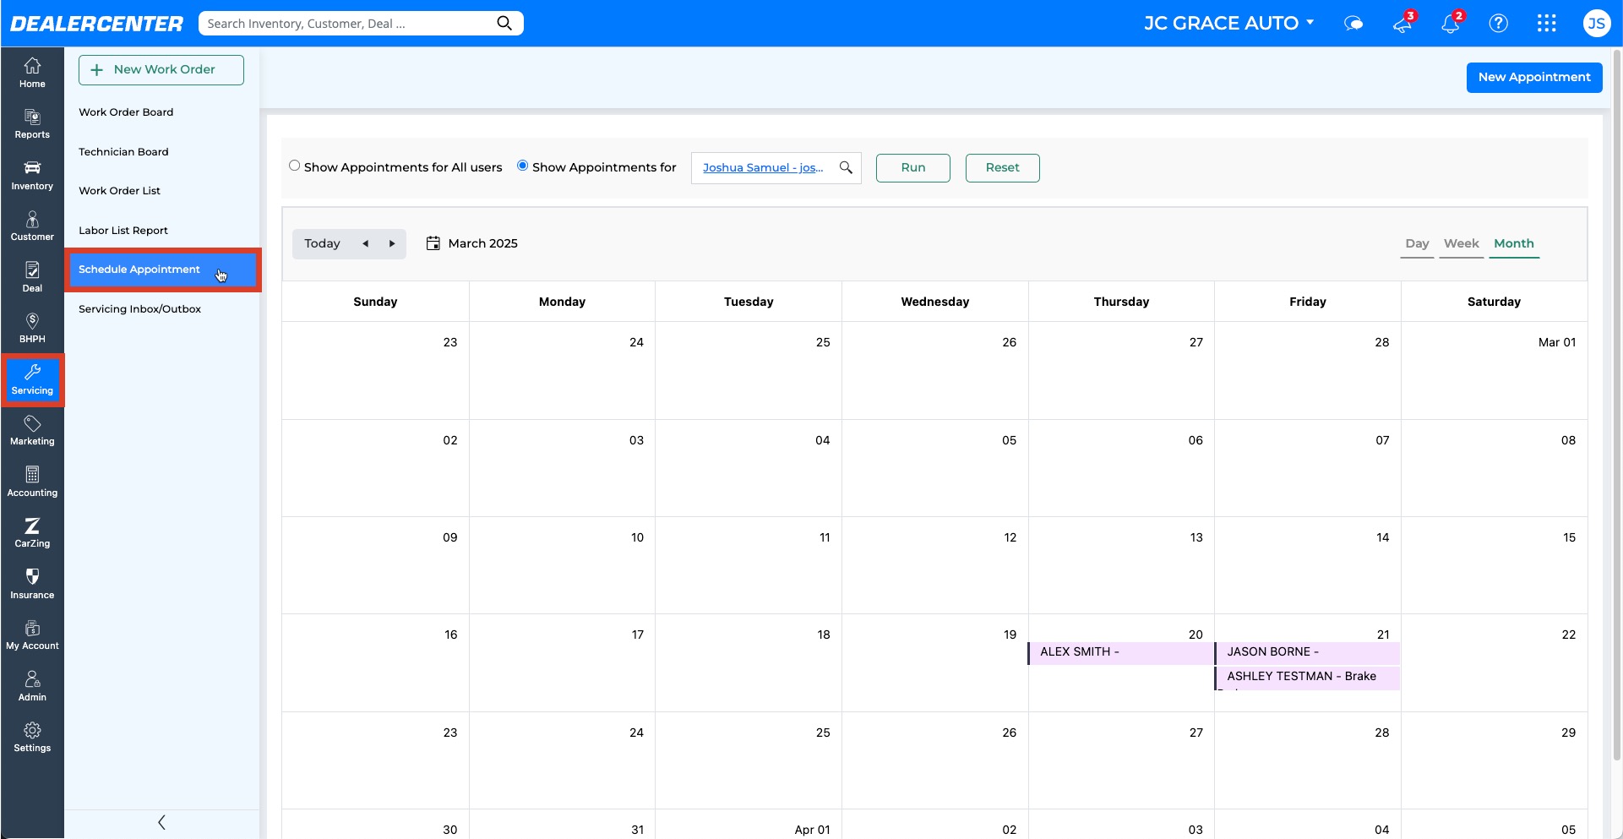
Task: Click the page vertical scrollbar
Action: (1616, 406)
